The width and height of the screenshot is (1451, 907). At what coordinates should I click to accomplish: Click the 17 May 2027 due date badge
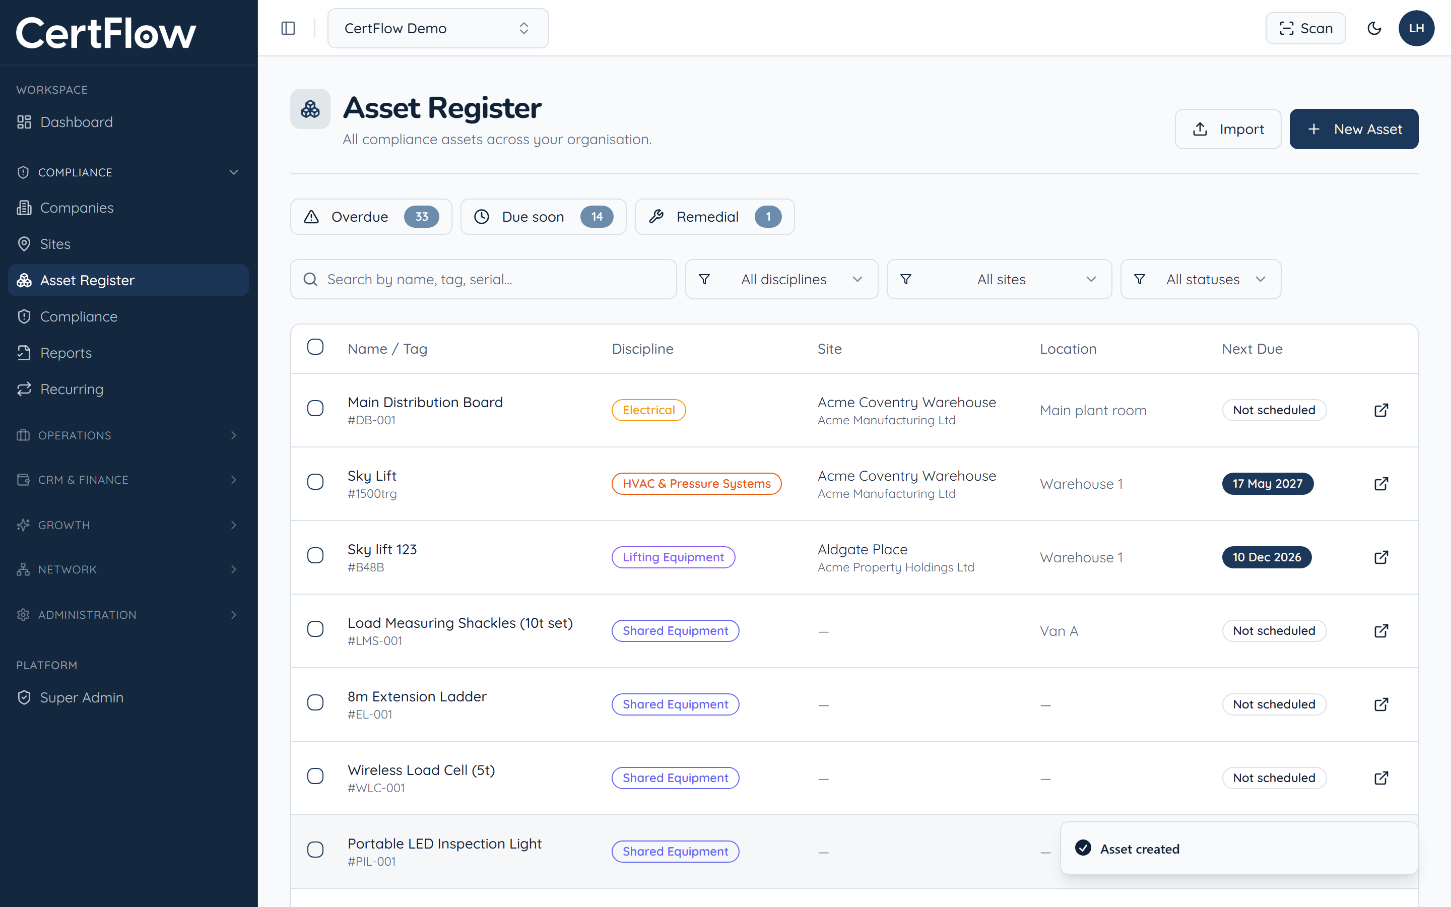point(1268,484)
